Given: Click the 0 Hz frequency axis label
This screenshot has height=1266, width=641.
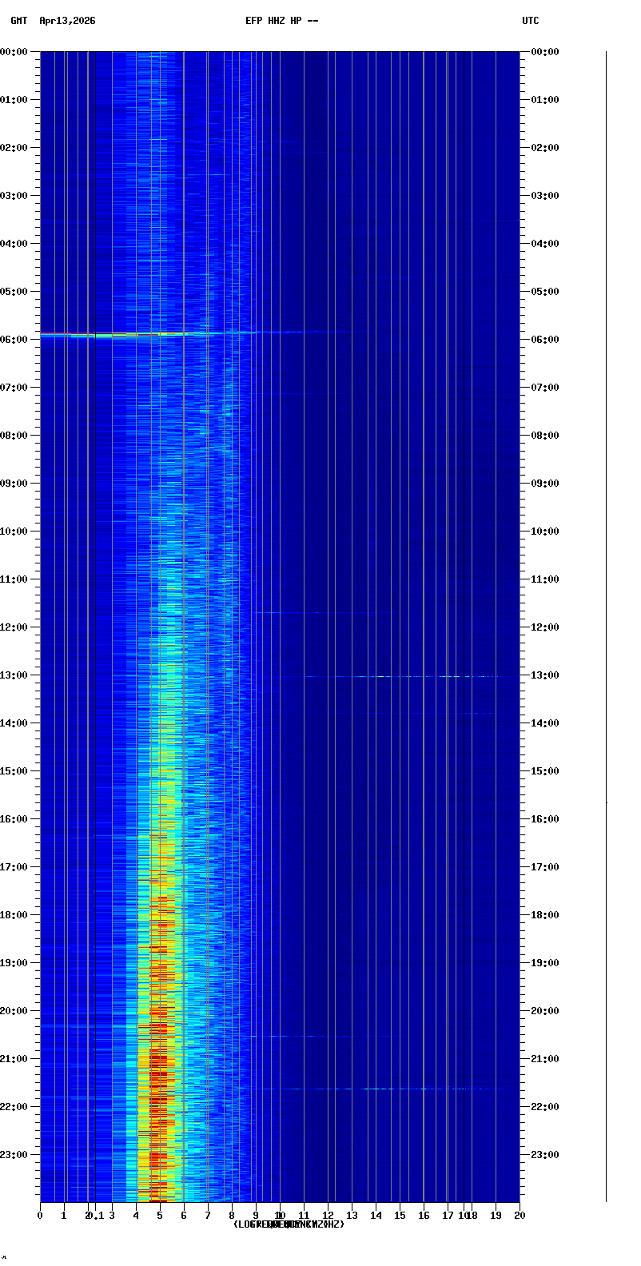Looking at the screenshot, I should point(40,1216).
